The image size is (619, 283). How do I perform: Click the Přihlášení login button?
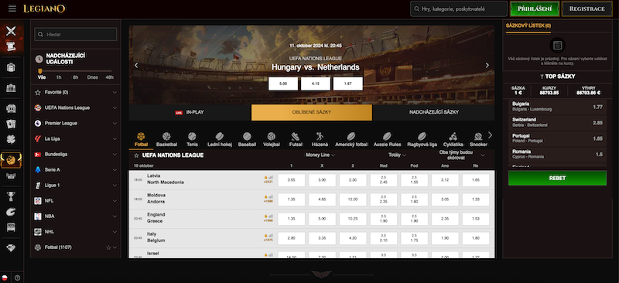535,9
